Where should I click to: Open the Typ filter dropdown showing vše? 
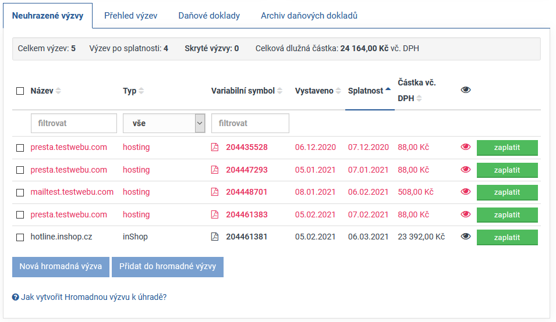pos(164,123)
